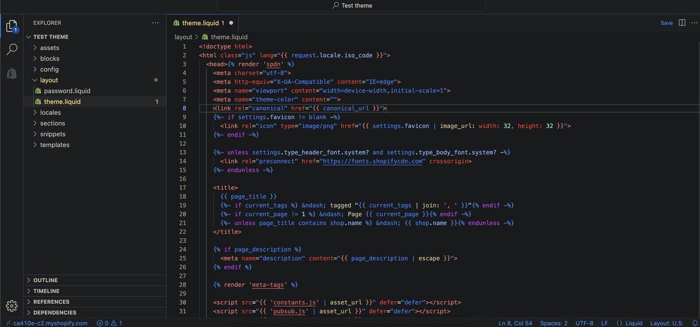
Task: Open the fonts.shopifycdn.com link in code
Action: (372, 161)
